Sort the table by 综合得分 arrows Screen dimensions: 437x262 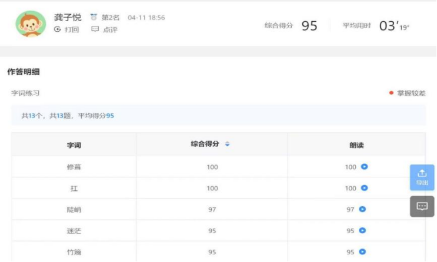pos(228,144)
